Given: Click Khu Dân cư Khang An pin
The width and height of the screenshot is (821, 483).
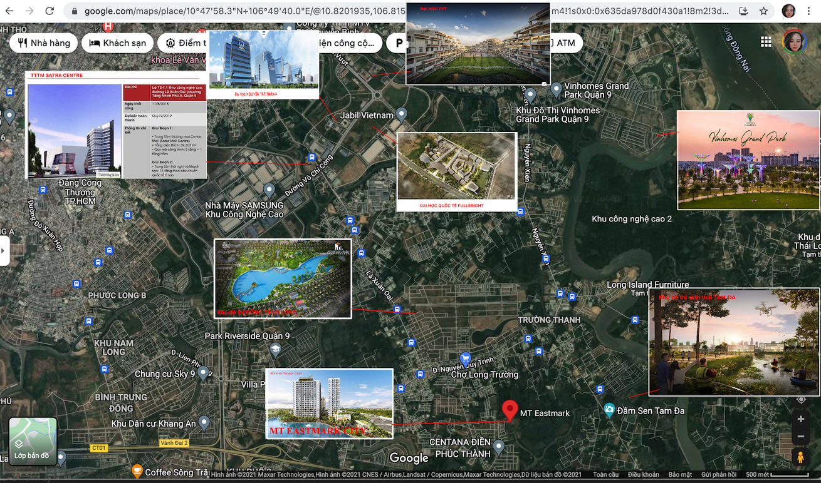Looking at the screenshot, I should (x=204, y=423).
